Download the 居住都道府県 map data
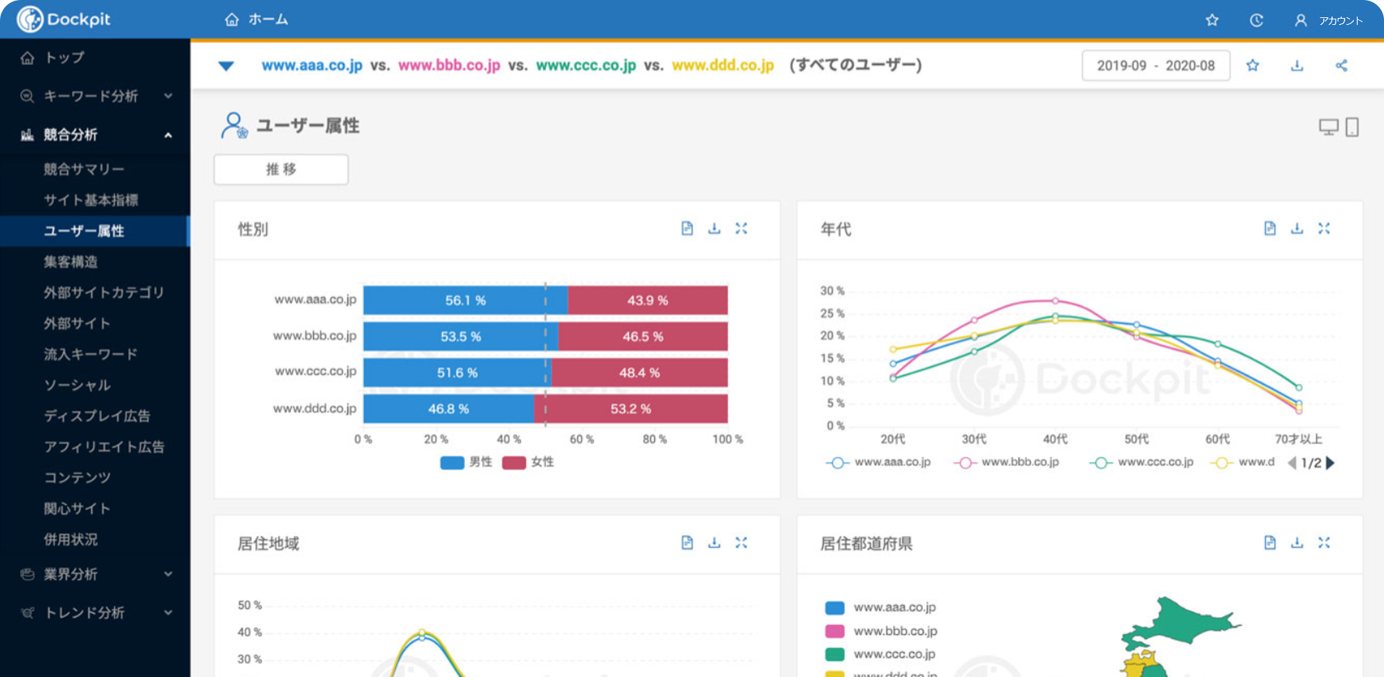1384x677 pixels. tap(1297, 543)
